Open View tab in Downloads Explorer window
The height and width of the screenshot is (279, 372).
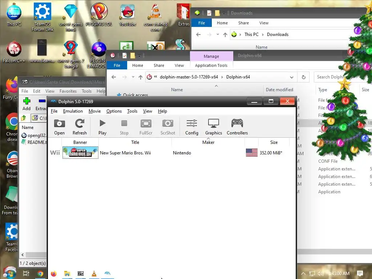[264, 23]
